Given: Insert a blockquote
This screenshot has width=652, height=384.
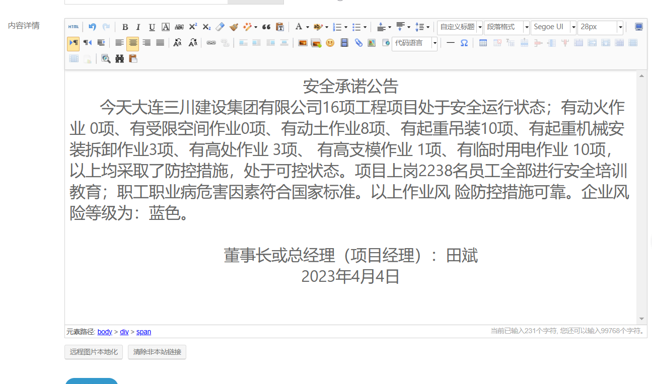Looking at the screenshot, I should (x=266, y=27).
